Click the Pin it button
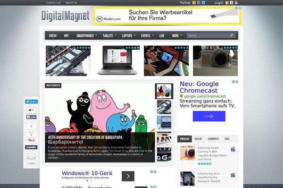This screenshot has width=283, height=188. pyautogui.click(x=32, y=140)
